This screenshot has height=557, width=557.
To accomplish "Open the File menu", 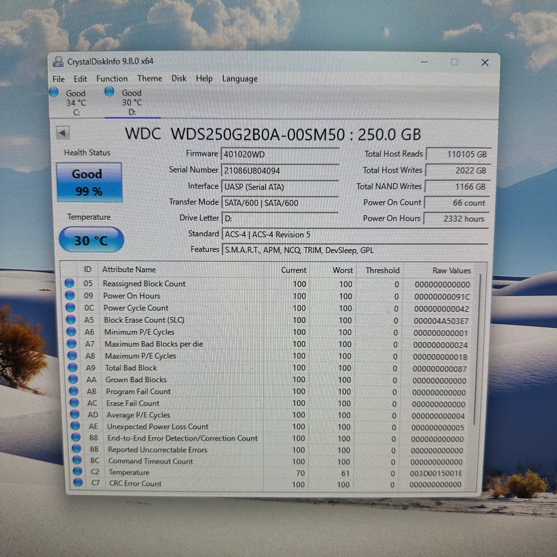I will click(x=59, y=79).
